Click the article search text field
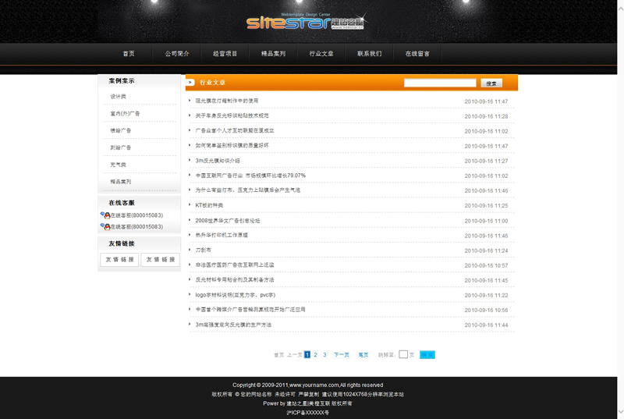This screenshot has width=624, height=419. tap(440, 83)
